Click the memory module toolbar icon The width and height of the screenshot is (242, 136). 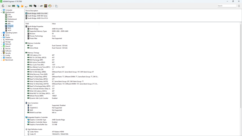14,6
